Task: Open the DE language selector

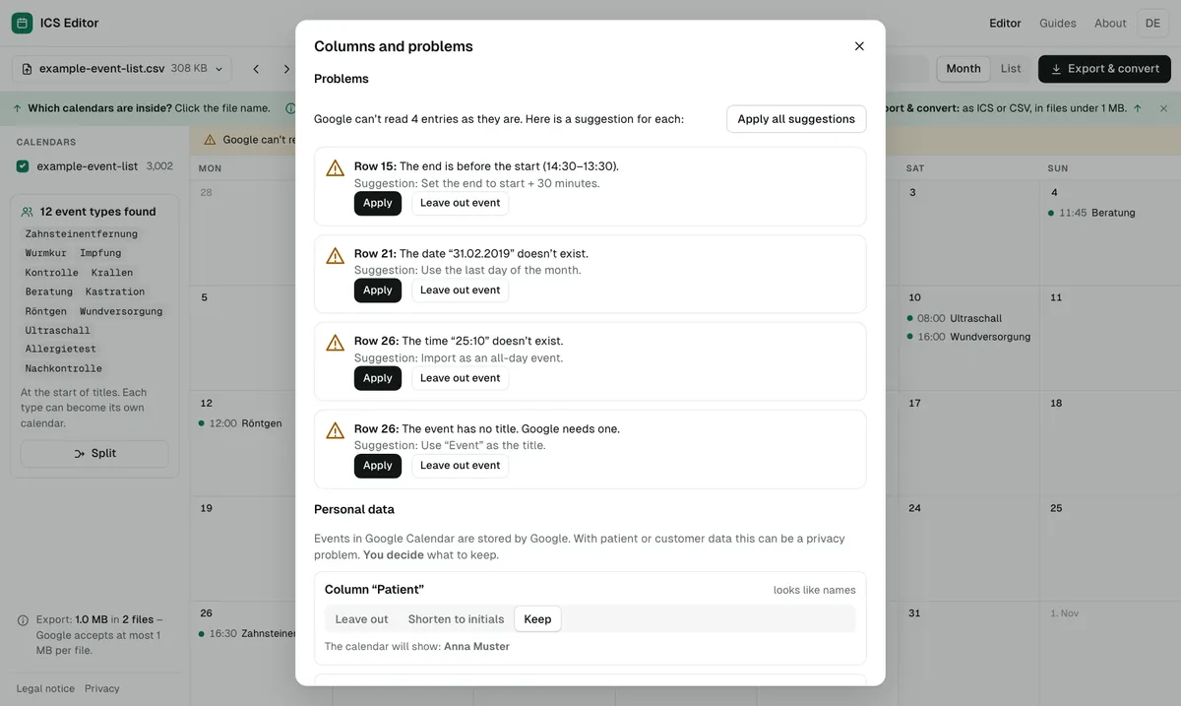Action: click(1152, 23)
